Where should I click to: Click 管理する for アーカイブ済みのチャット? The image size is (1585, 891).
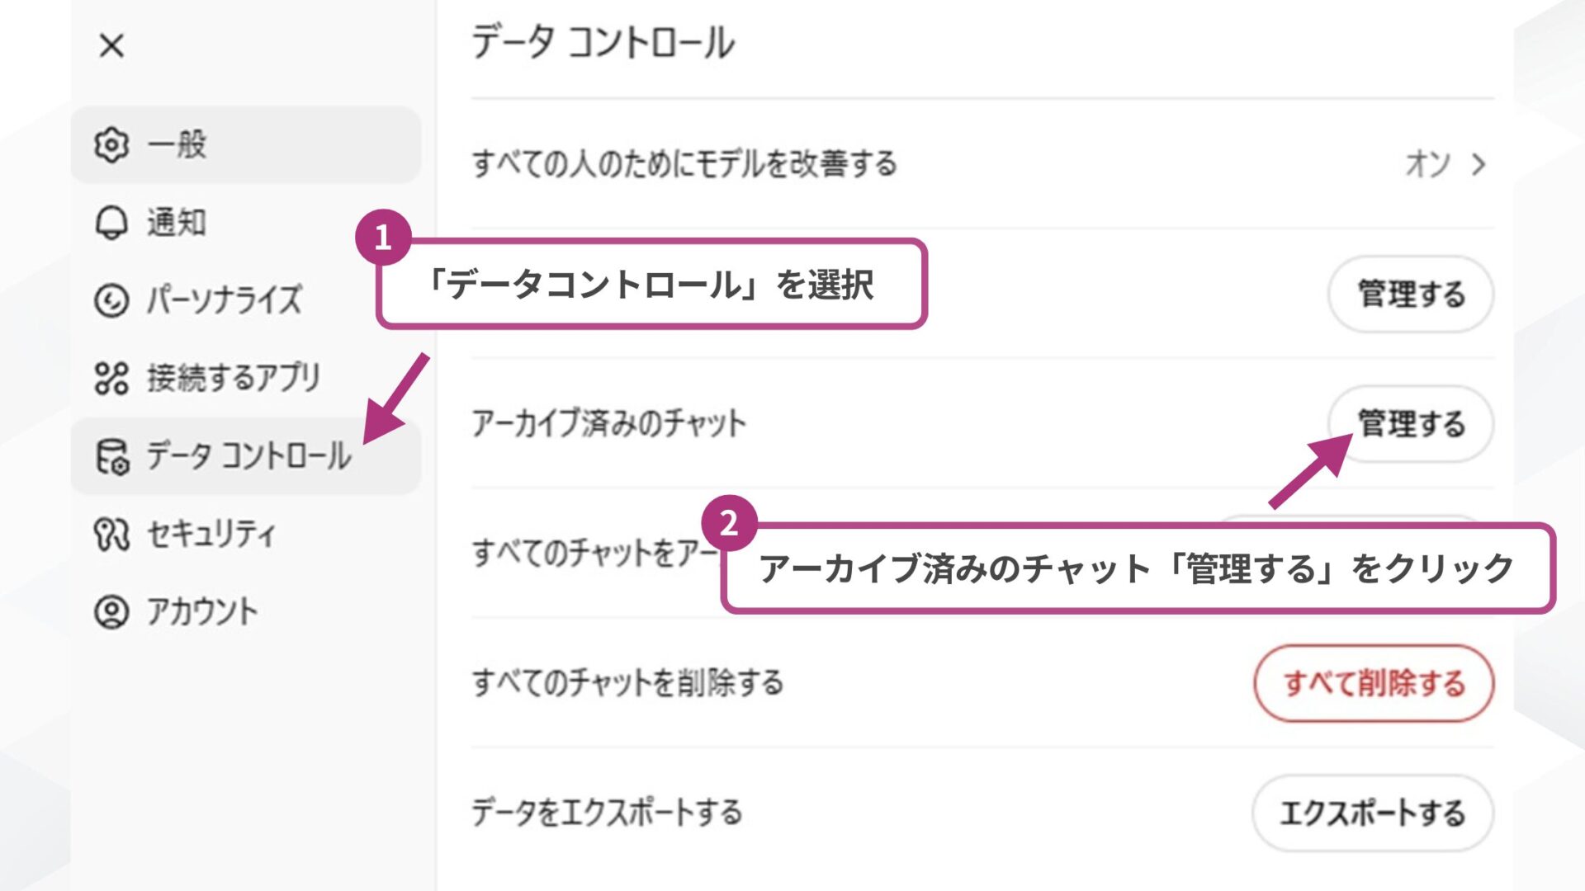tap(1411, 425)
